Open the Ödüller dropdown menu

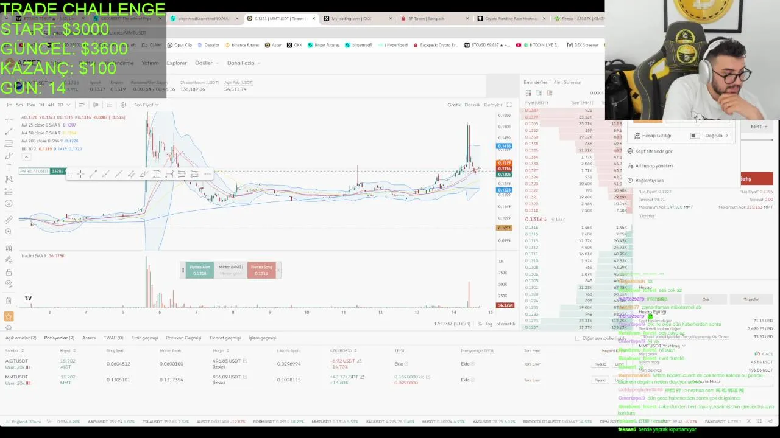(x=206, y=63)
